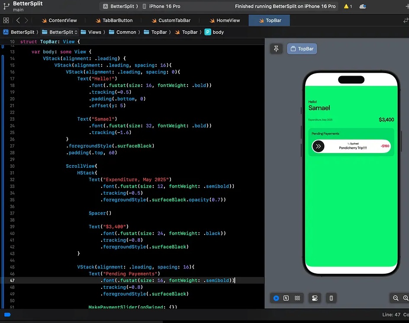The width and height of the screenshot is (409, 323).
Task: Open canvas device settings toggles icon
Action: pos(315,298)
